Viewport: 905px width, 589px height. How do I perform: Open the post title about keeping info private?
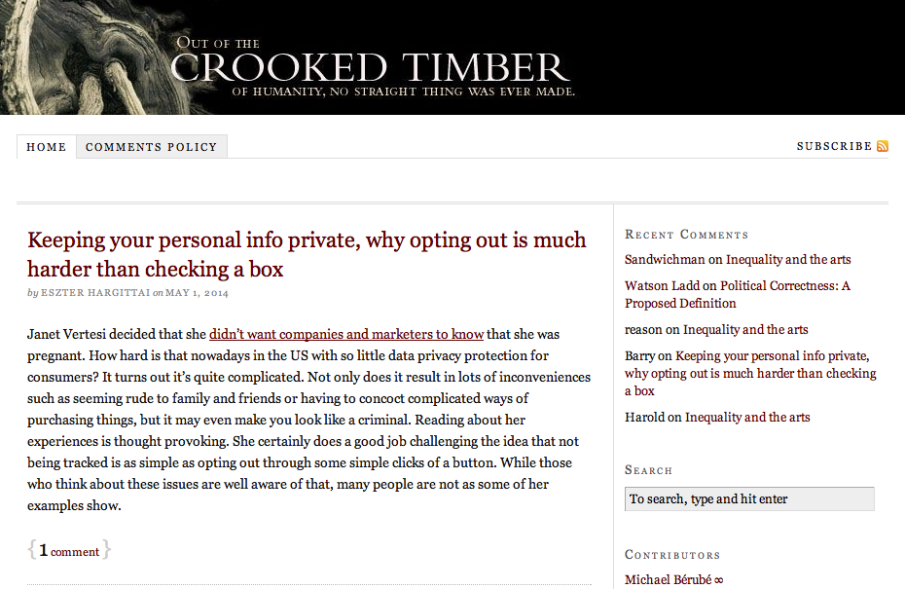click(307, 253)
